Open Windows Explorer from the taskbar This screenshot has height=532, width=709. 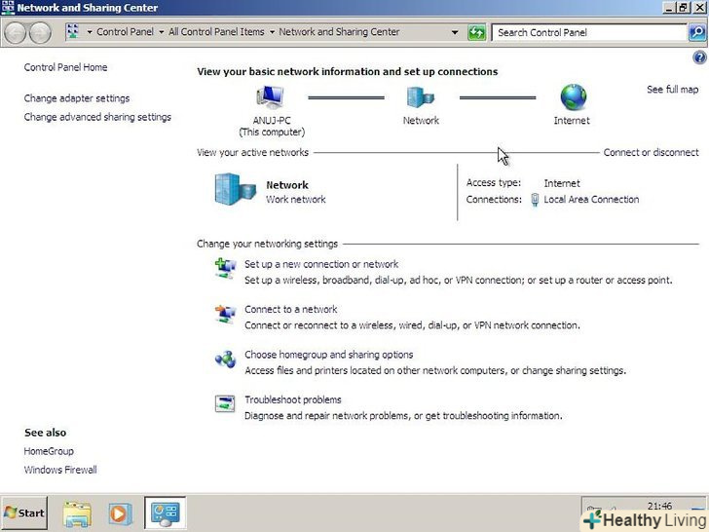point(77,513)
